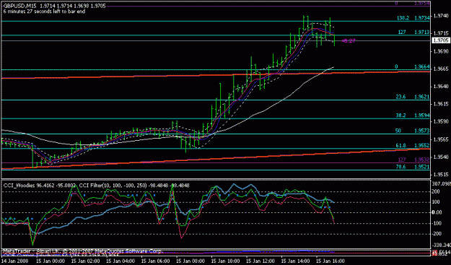Click the 1.9640 price scale value
This screenshot has width=451, height=265.
pos(441,87)
